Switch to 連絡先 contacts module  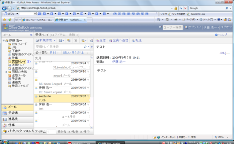click(x=18, y=119)
